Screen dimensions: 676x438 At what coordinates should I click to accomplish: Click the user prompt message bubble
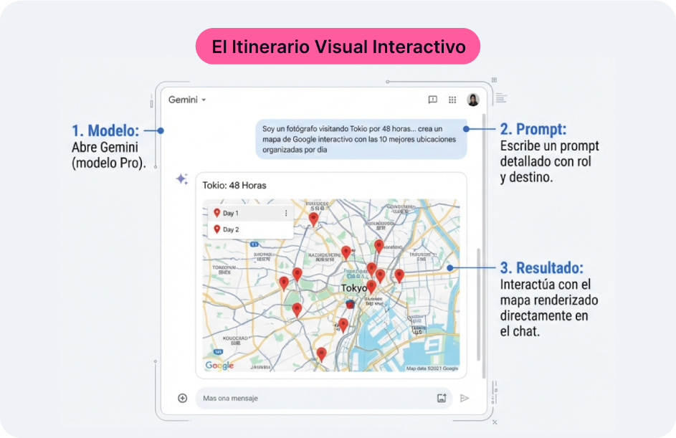(x=361, y=139)
